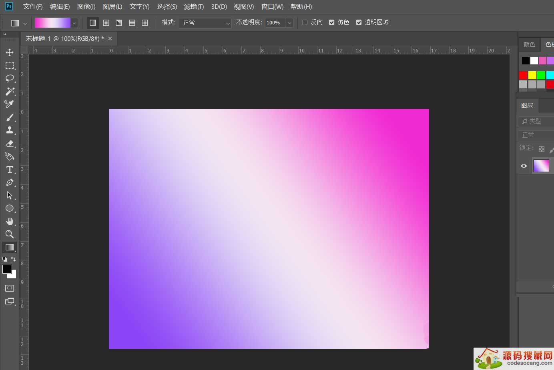Toggle Quick Mask mode

pos(10,288)
